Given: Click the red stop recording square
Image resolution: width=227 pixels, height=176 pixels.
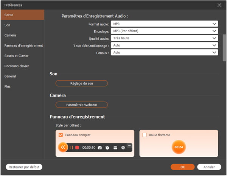Looking at the screenshot, I should pos(77,147).
